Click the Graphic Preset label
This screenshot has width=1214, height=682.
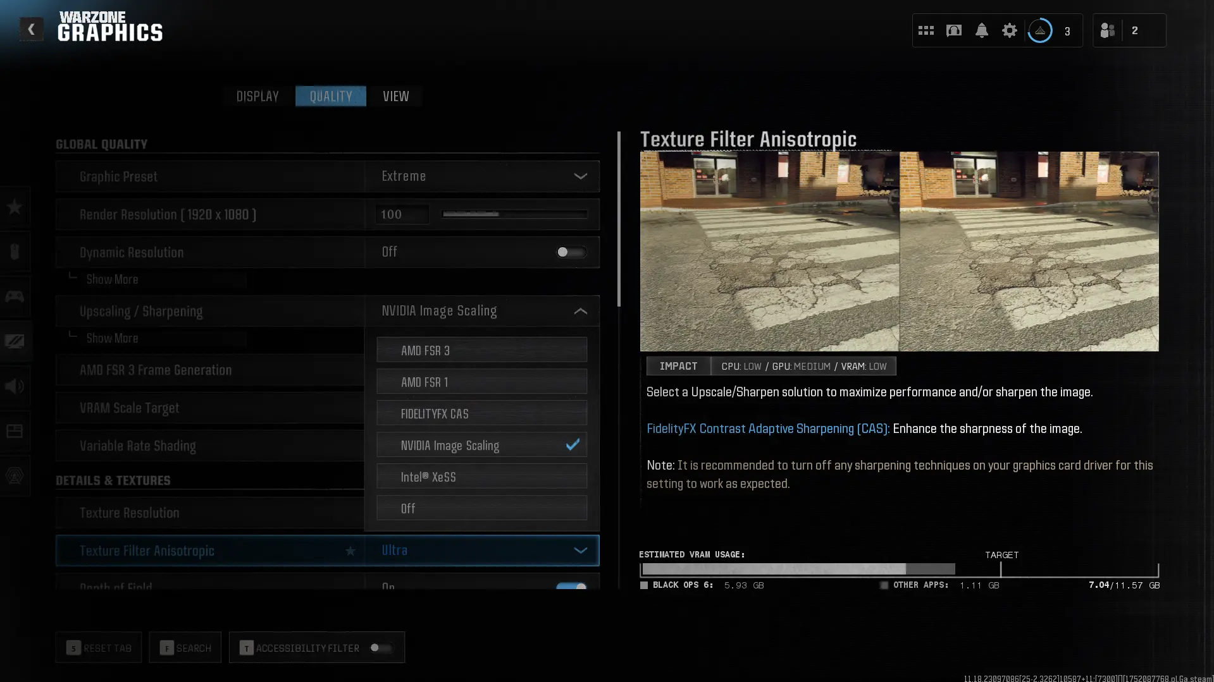click(x=118, y=177)
